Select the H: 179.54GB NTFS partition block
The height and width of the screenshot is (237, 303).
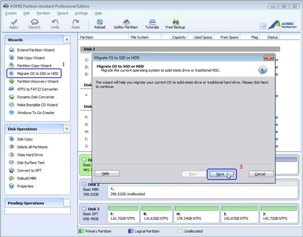pos(196,214)
